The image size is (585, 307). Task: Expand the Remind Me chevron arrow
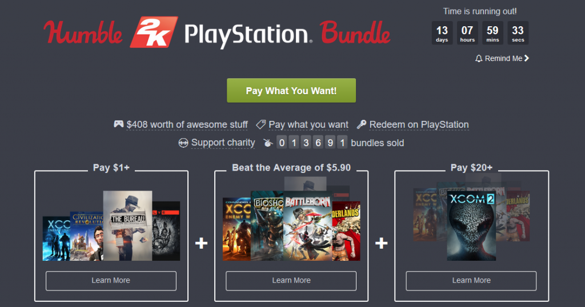coord(526,58)
